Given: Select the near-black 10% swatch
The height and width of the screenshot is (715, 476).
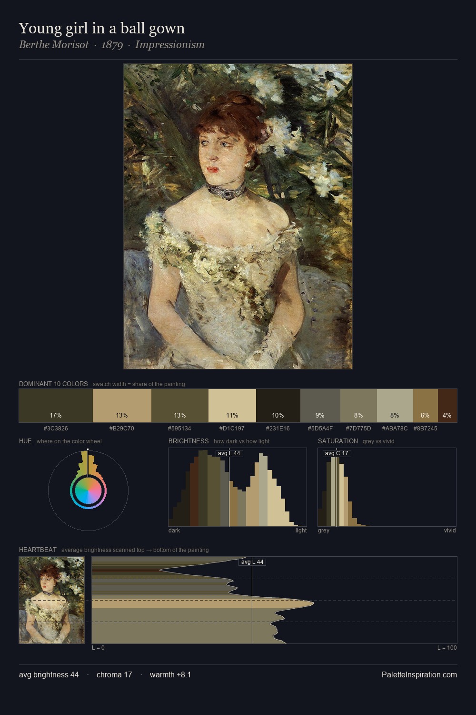Looking at the screenshot, I should click(x=278, y=406).
